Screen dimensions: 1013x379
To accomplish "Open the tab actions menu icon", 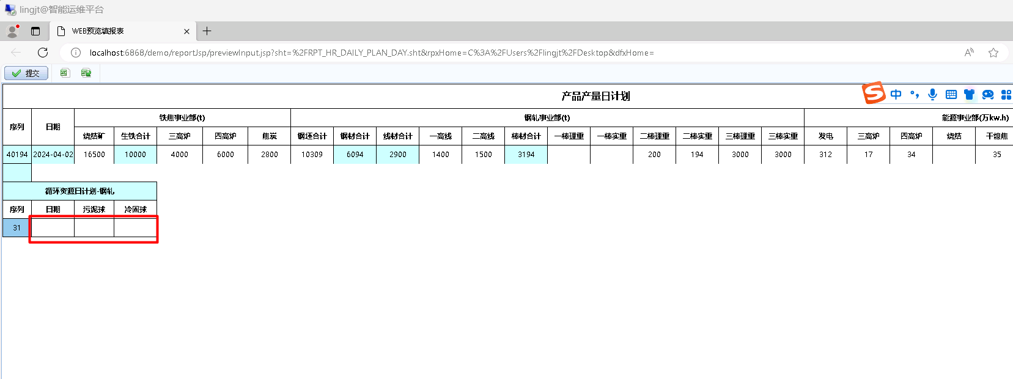I will coord(35,31).
